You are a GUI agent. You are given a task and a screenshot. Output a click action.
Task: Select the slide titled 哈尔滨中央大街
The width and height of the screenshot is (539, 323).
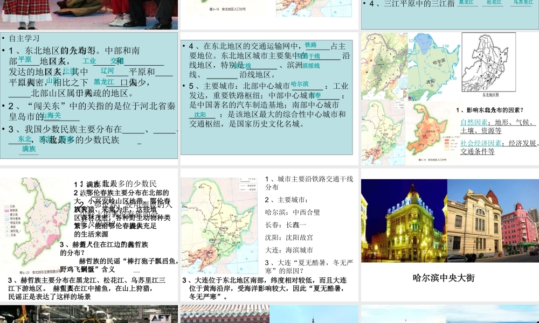pyautogui.click(x=450, y=235)
